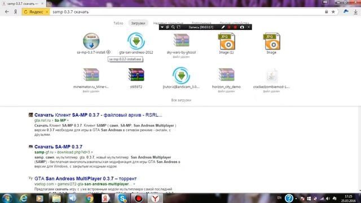Screen dimensions: 361x203
Task: Select the Загрузки tab
Action: 138,23
